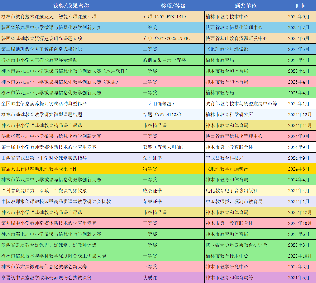The image size is (316, 283).
Task: Select cell 神木市第八届中小学微课与信息化教学创新大赛
Action: pos(71,180)
